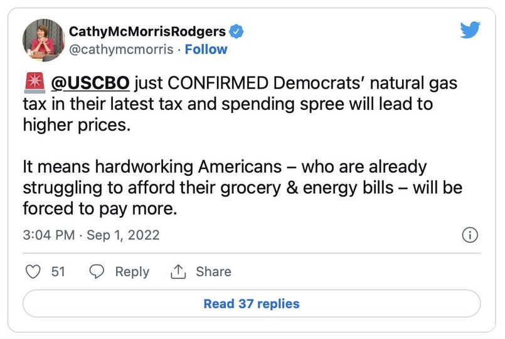This screenshot has width=505, height=339.
Task: Follow the @cathymcmorris account
Action: pos(206,50)
